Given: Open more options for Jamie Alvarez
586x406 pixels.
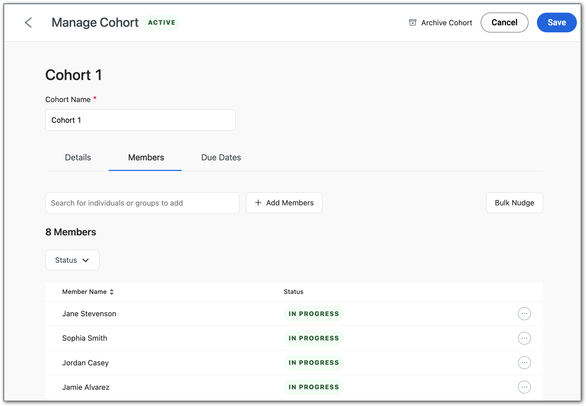Looking at the screenshot, I should [x=524, y=387].
